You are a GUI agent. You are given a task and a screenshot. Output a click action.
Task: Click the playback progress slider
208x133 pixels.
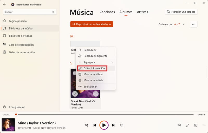(105, 114)
